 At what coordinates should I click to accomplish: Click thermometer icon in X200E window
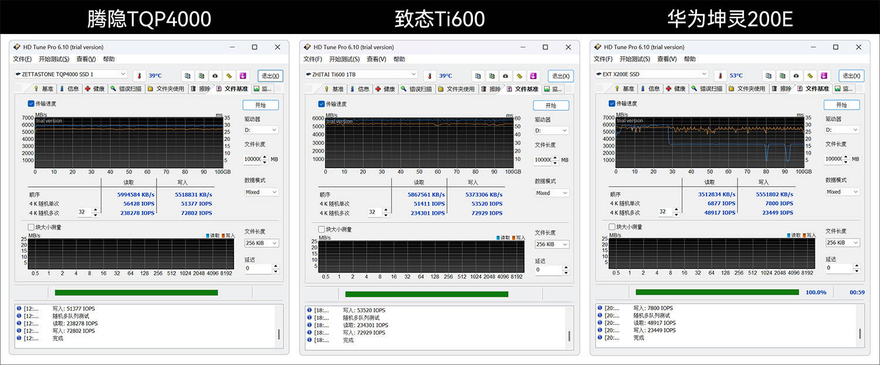(x=721, y=75)
